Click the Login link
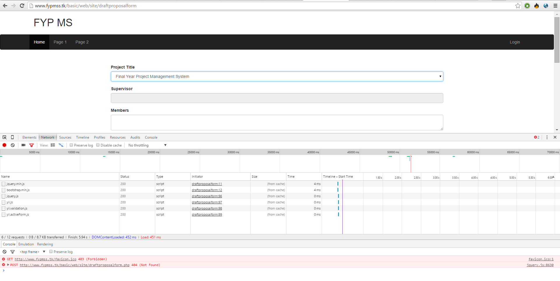560x281 pixels. (515, 42)
